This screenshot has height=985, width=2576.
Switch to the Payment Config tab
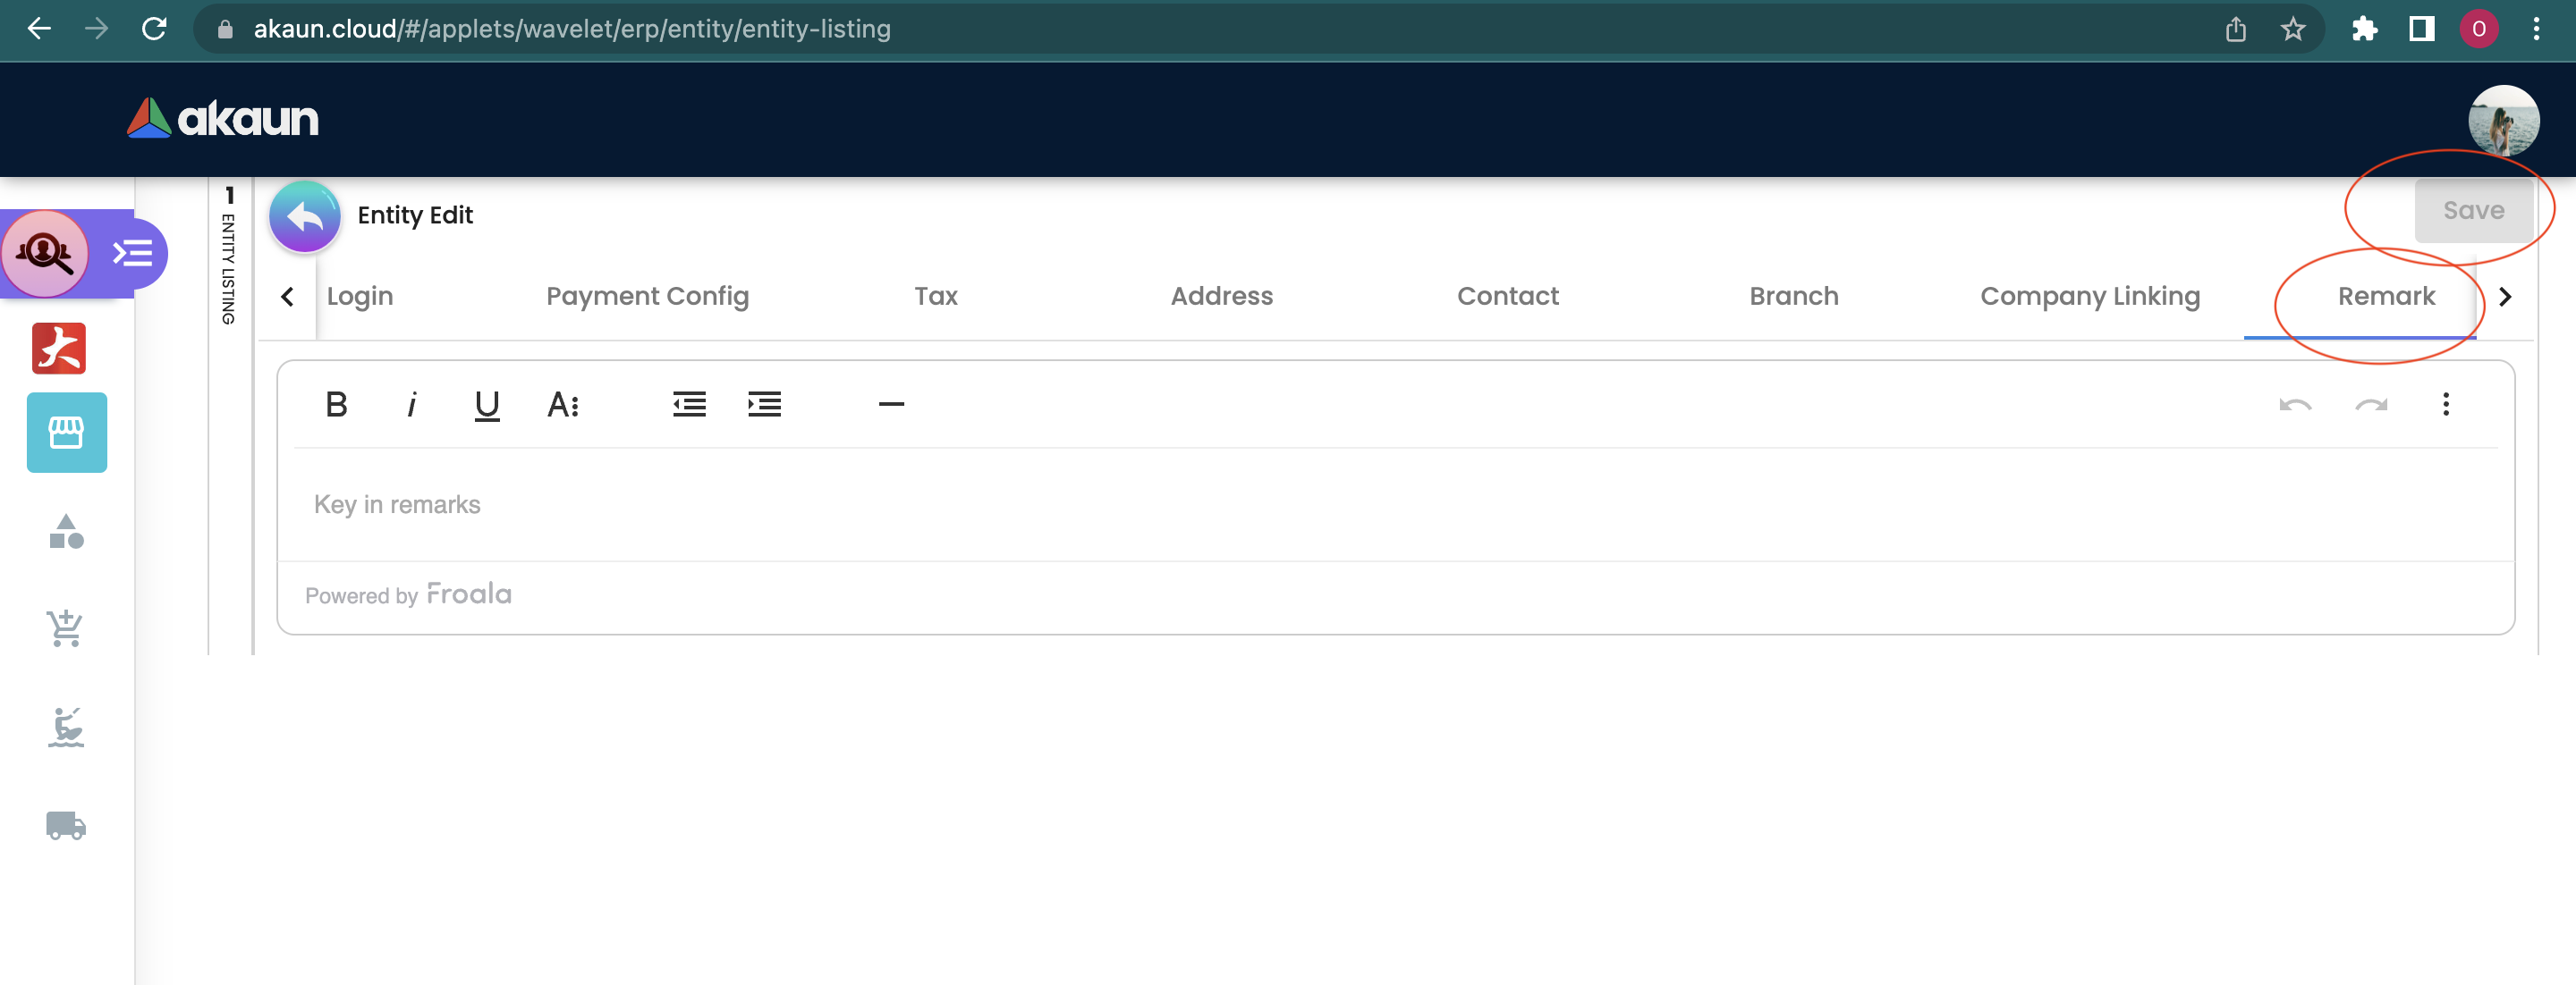(647, 297)
